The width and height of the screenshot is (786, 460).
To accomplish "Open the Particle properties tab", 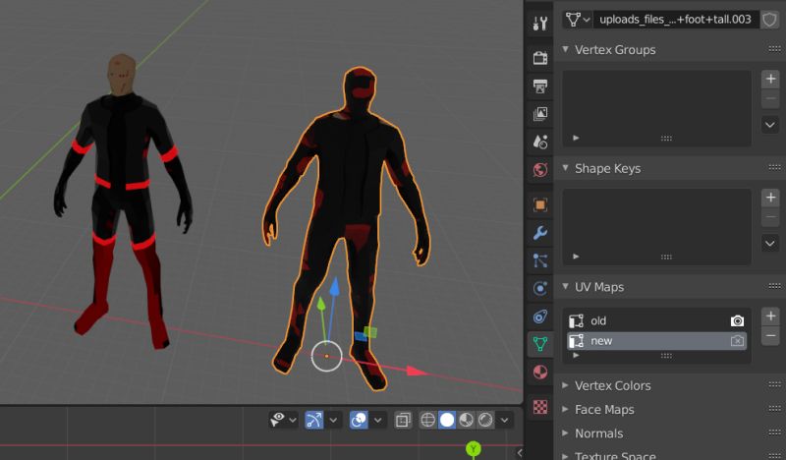I will pyautogui.click(x=539, y=260).
